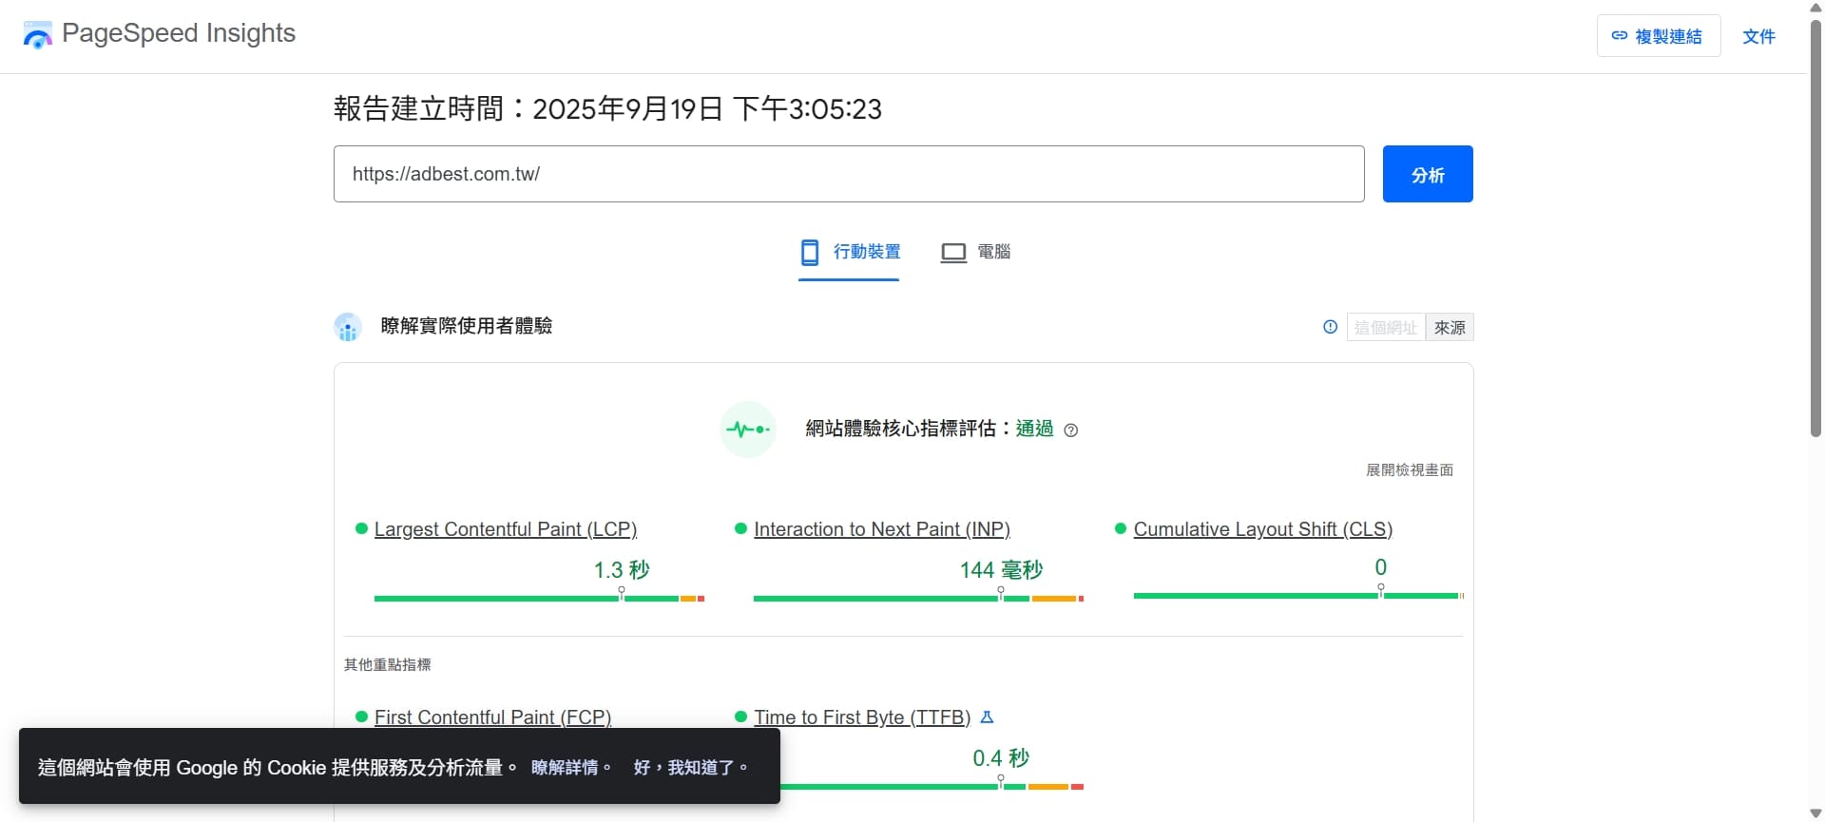1825x822 pixels.
Task: Click the 通過 assessment result text
Action: coord(1034,429)
